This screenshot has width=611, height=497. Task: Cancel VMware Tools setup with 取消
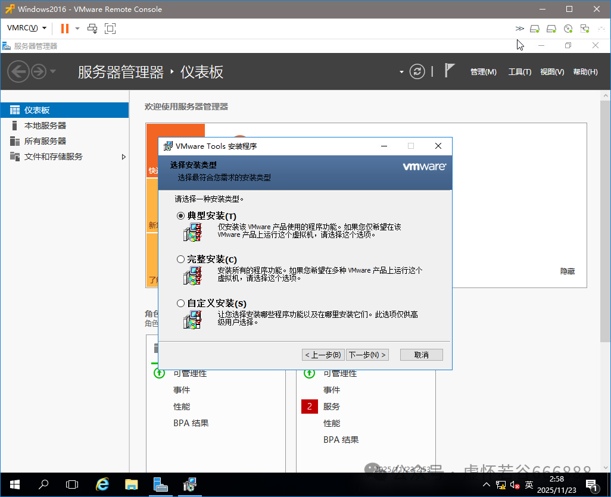[x=421, y=354]
